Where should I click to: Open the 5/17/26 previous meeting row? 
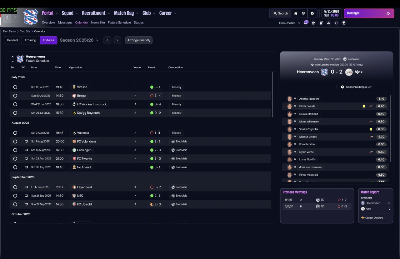317,206
